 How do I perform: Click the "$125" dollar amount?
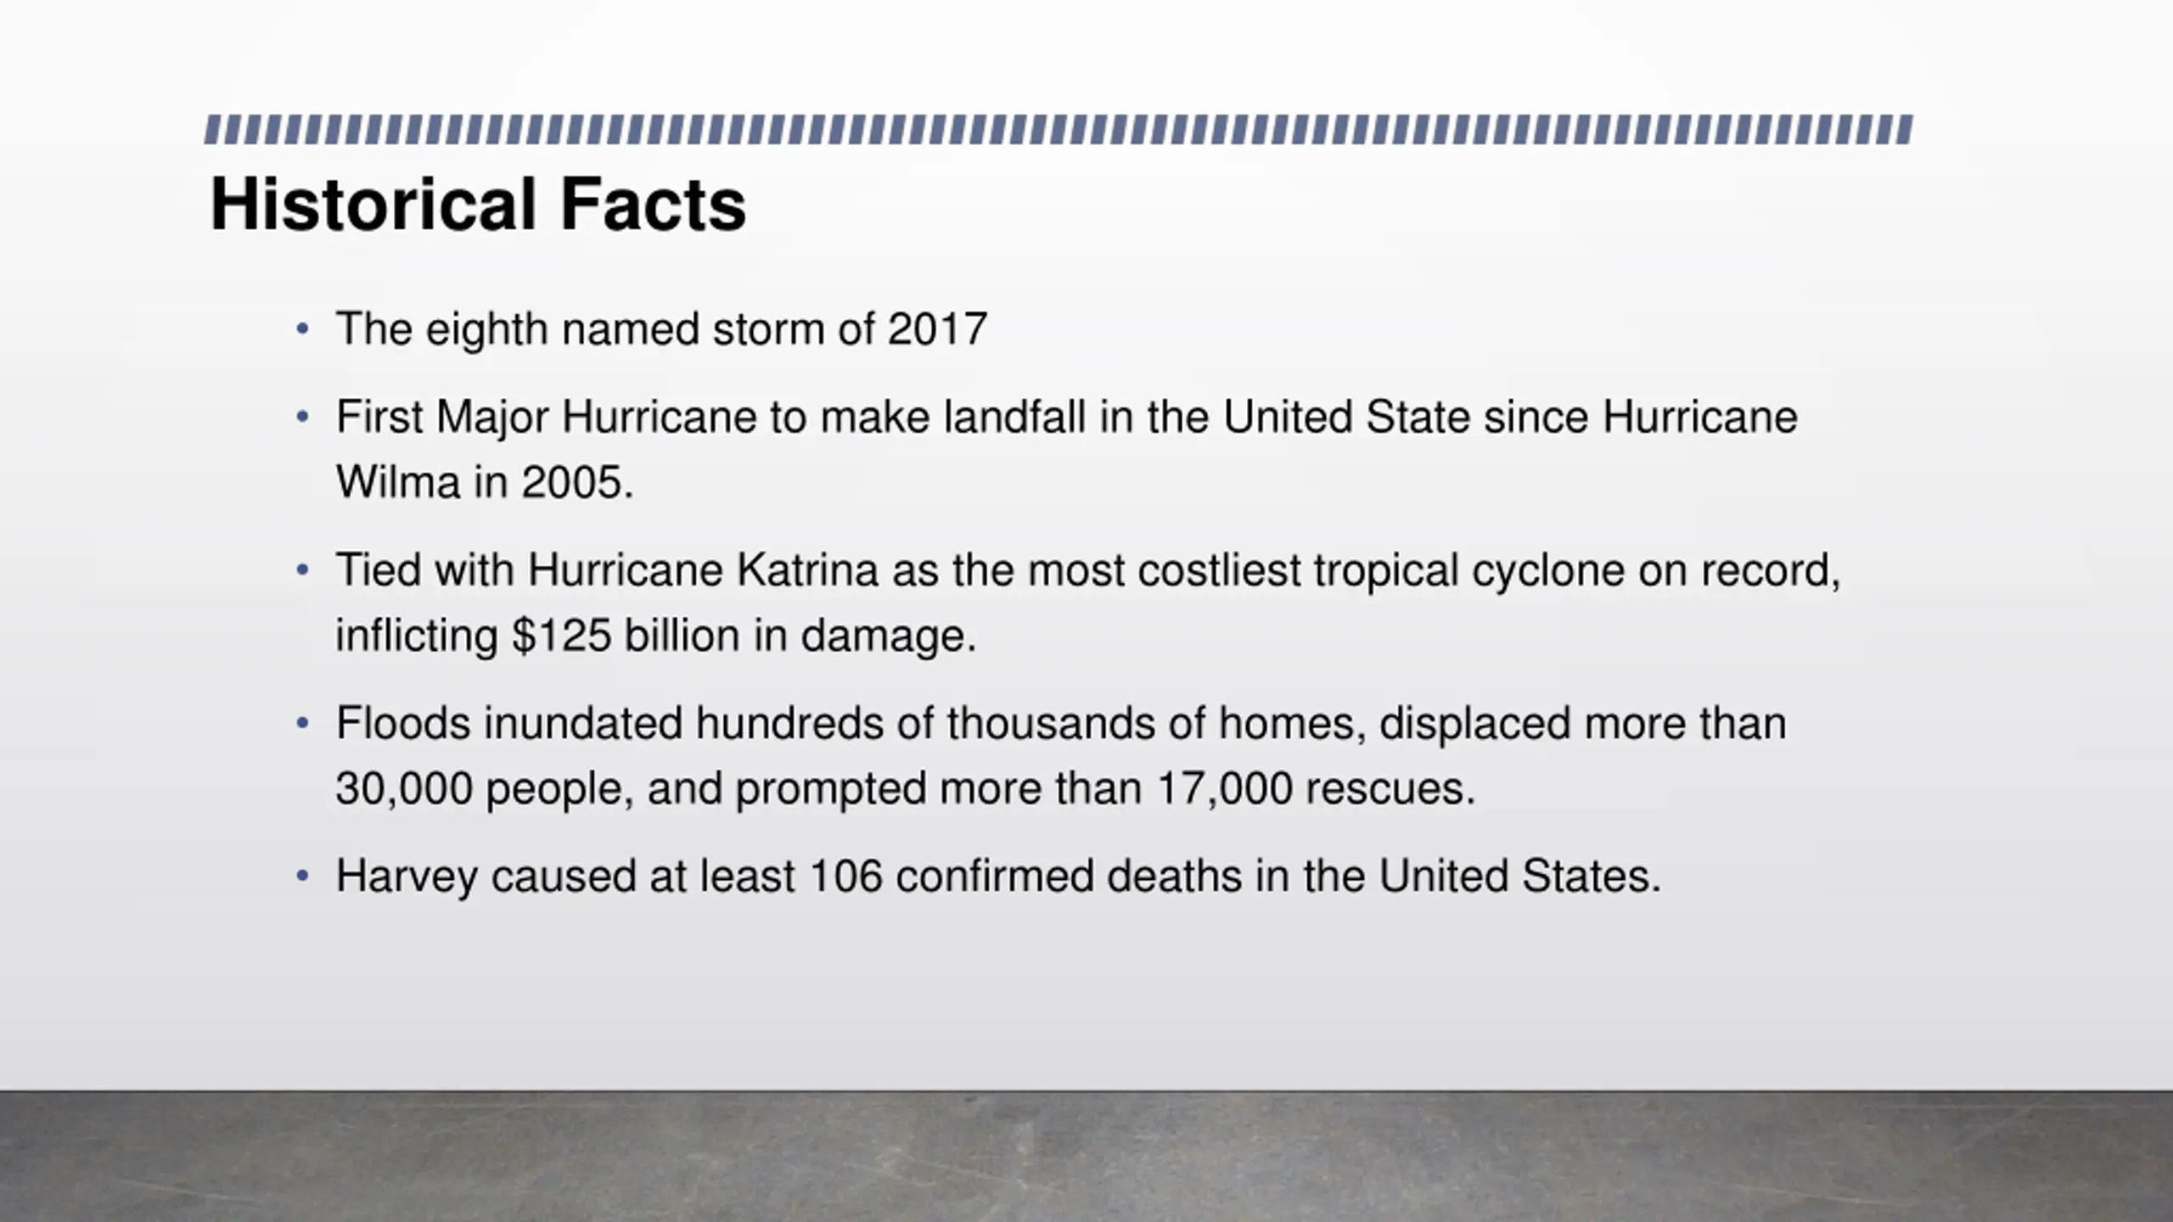(561, 635)
